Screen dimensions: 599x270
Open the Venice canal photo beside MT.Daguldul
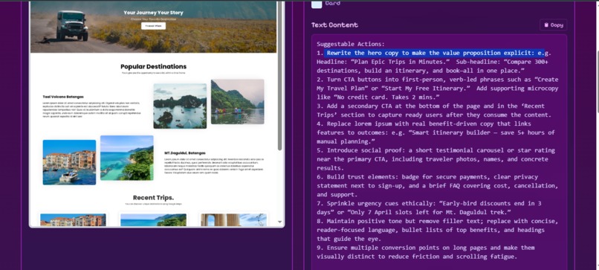click(69, 162)
